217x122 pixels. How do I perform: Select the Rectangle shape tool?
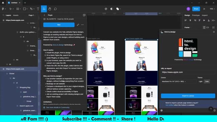tap(24, 9)
